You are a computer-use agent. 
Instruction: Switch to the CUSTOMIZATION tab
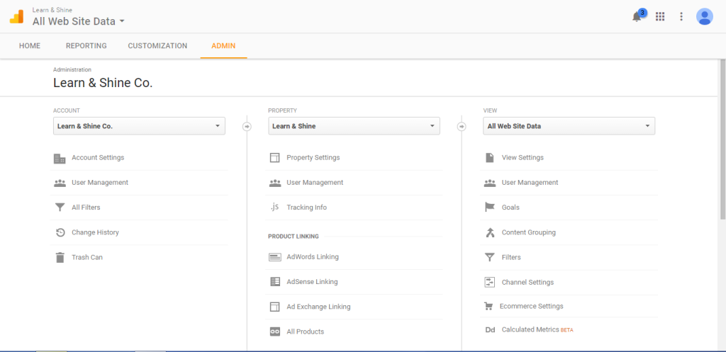(157, 46)
